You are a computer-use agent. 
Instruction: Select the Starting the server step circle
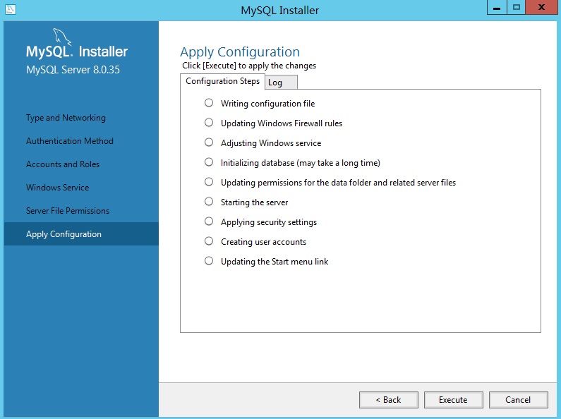(209, 201)
